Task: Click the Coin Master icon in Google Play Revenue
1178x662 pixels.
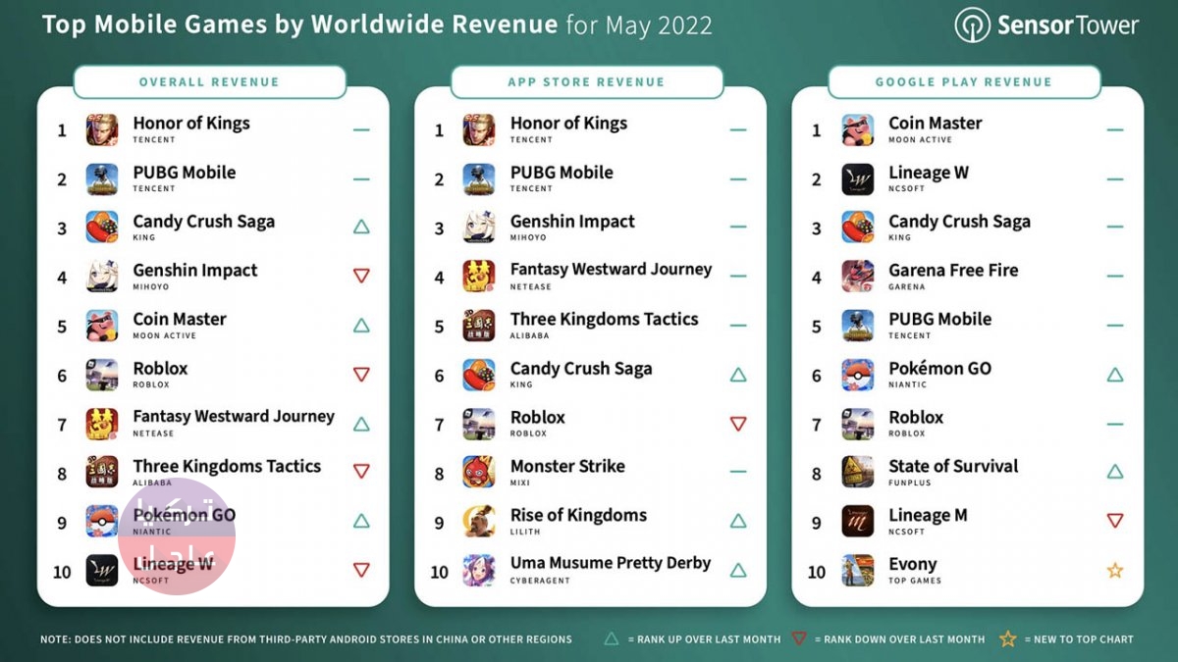Action: [x=857, y=129]
